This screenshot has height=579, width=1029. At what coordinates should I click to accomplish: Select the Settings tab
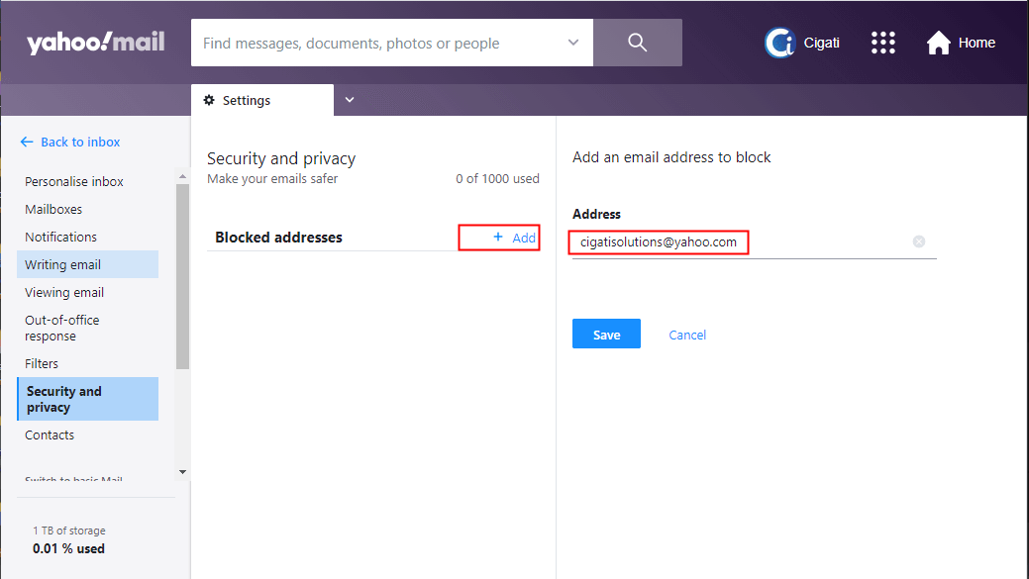(261, 100)
